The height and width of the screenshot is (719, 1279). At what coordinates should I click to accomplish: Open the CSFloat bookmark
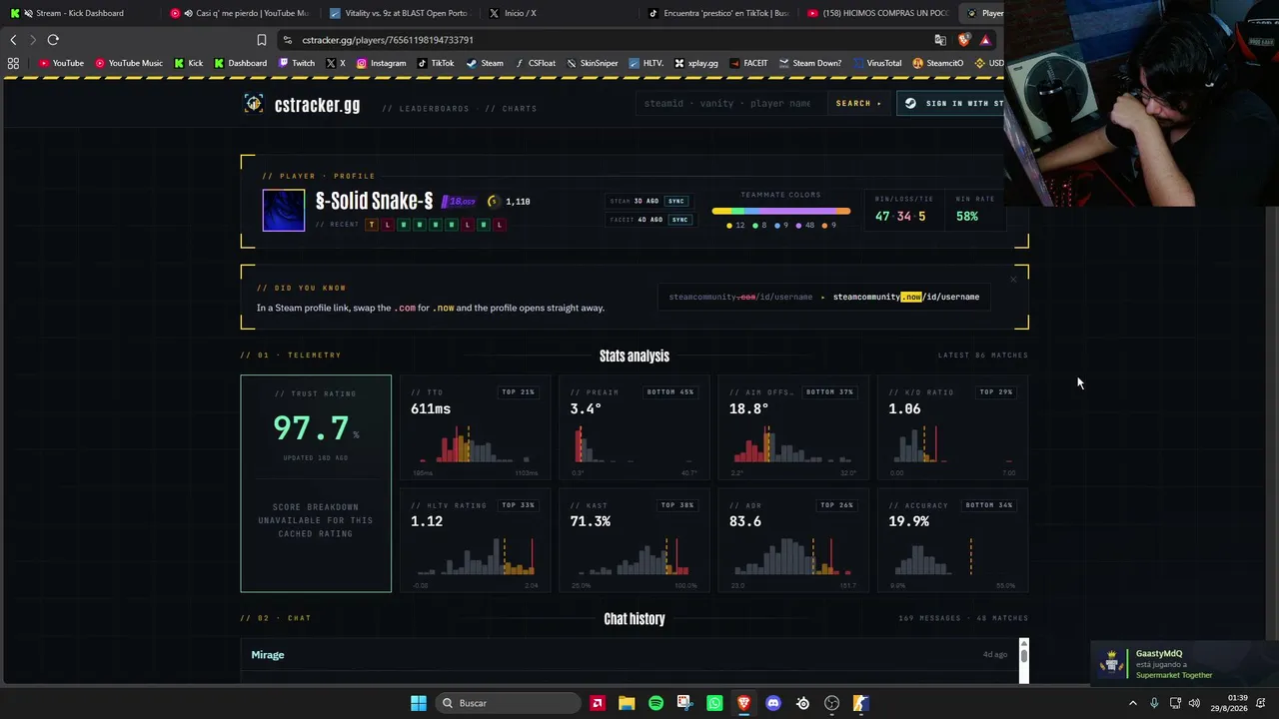tap(536, 63)
